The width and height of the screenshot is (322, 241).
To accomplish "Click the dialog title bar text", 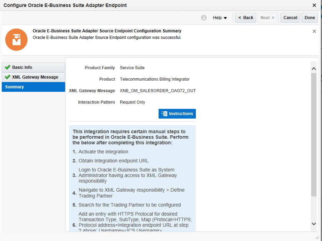I will tap(65, 5).
